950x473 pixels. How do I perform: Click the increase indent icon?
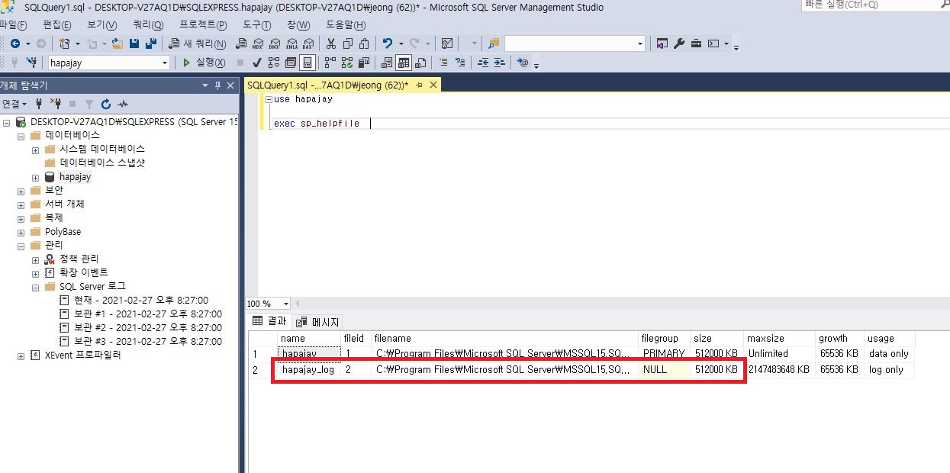pyautogui.click(x=499, y=63)
